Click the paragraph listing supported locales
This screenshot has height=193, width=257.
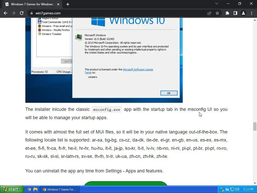(126, 144)
